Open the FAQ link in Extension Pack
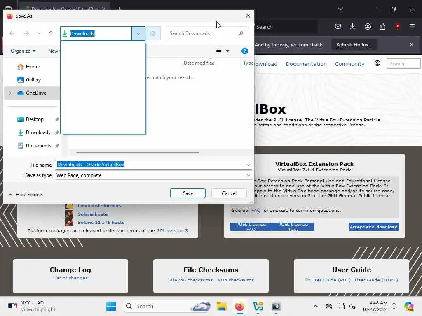Image resolution: width=422 pixels, height=316 pixels. click(x=256, y=210)
